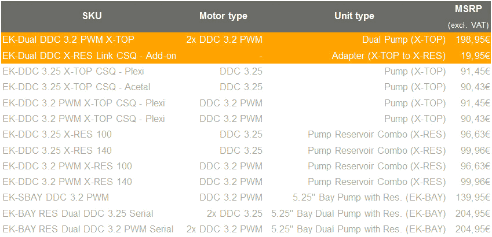Select EK-BAY RES Dual DDC 3.2 PWM Serial
Viewport: 492px width, 237px height.
[x=88, y=229]
